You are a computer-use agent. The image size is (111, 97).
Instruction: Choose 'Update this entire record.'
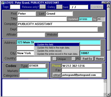click(57, 51)
